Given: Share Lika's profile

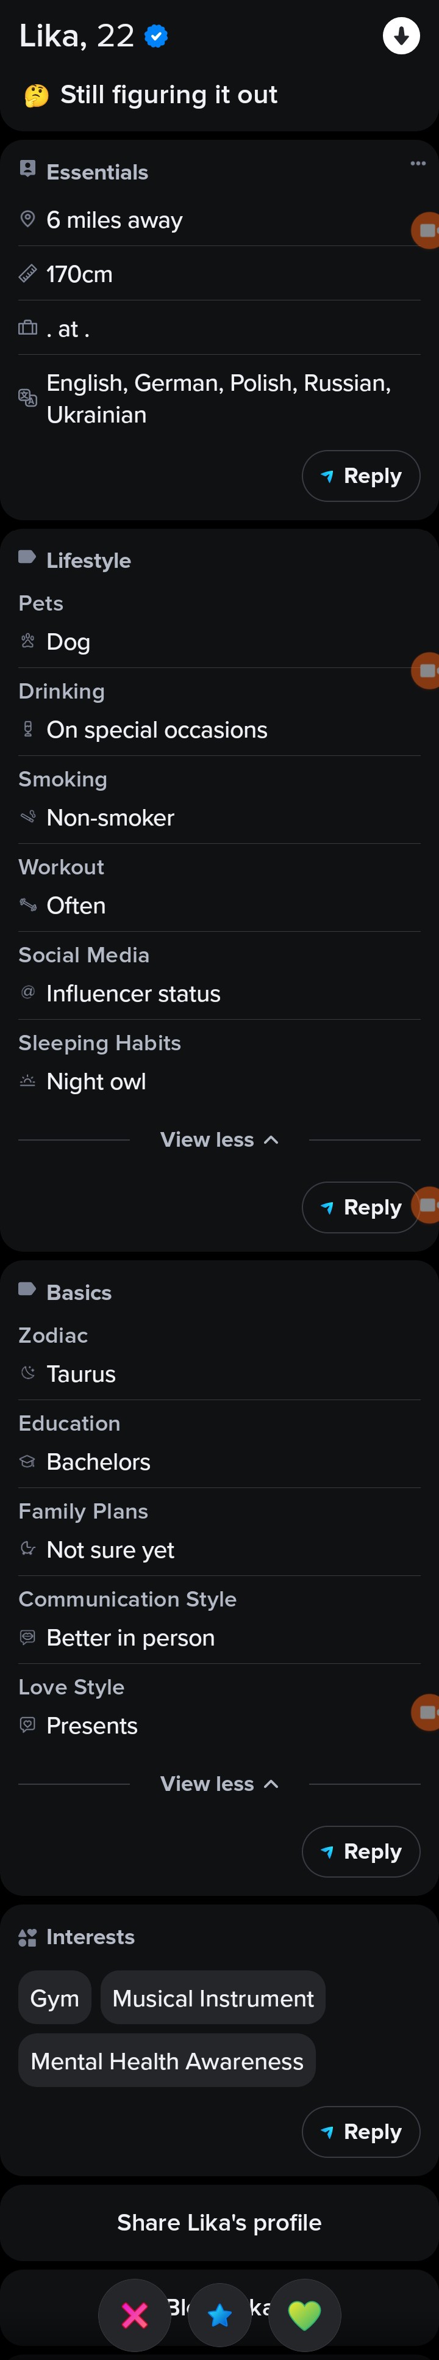Looking at the screenshot, I should coord(220,2223).
